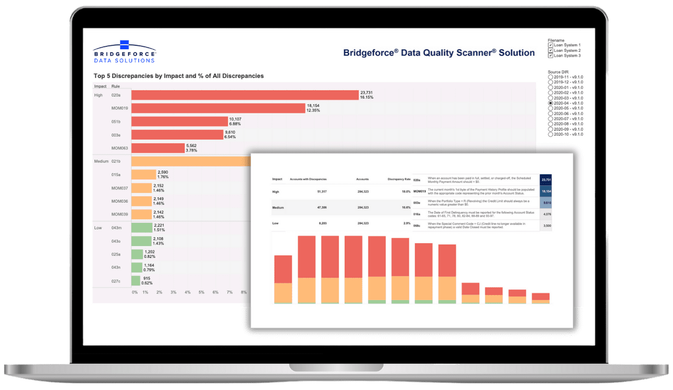Choose the 2020-10 - v9.1.0 radio button
This screenshot has height=390, width=673.
(551, 135)
